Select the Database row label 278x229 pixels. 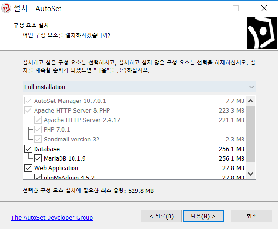[47, 149]
